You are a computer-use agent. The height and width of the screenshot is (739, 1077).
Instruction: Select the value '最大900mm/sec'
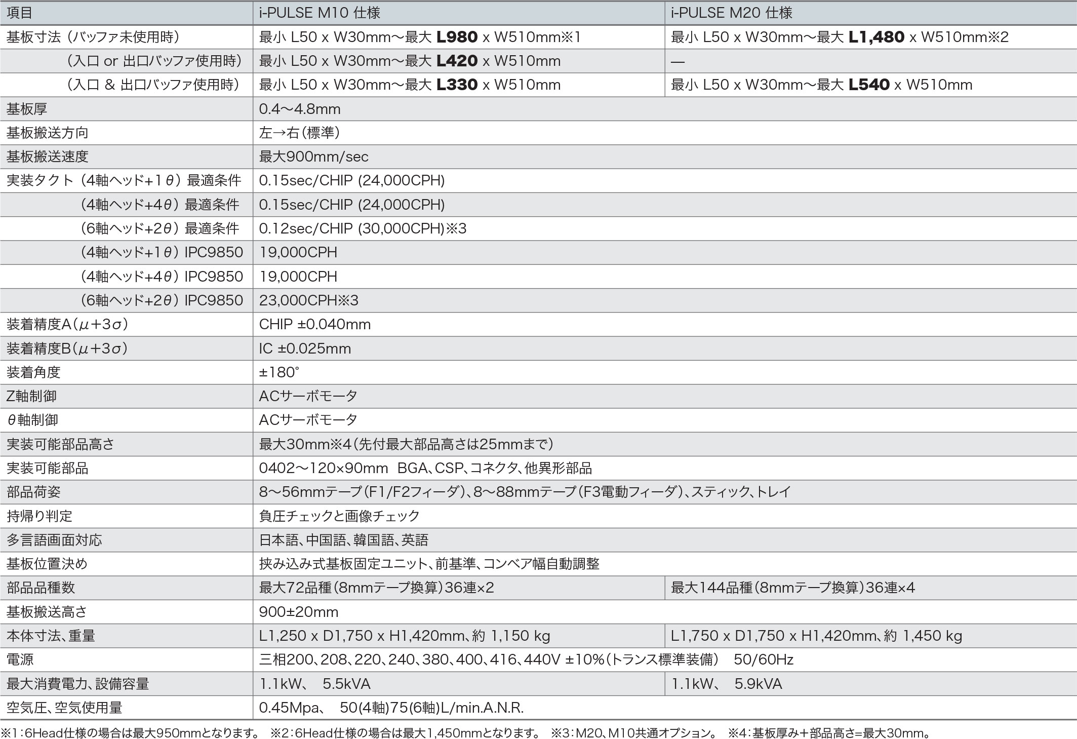click(x=314, y=157)
